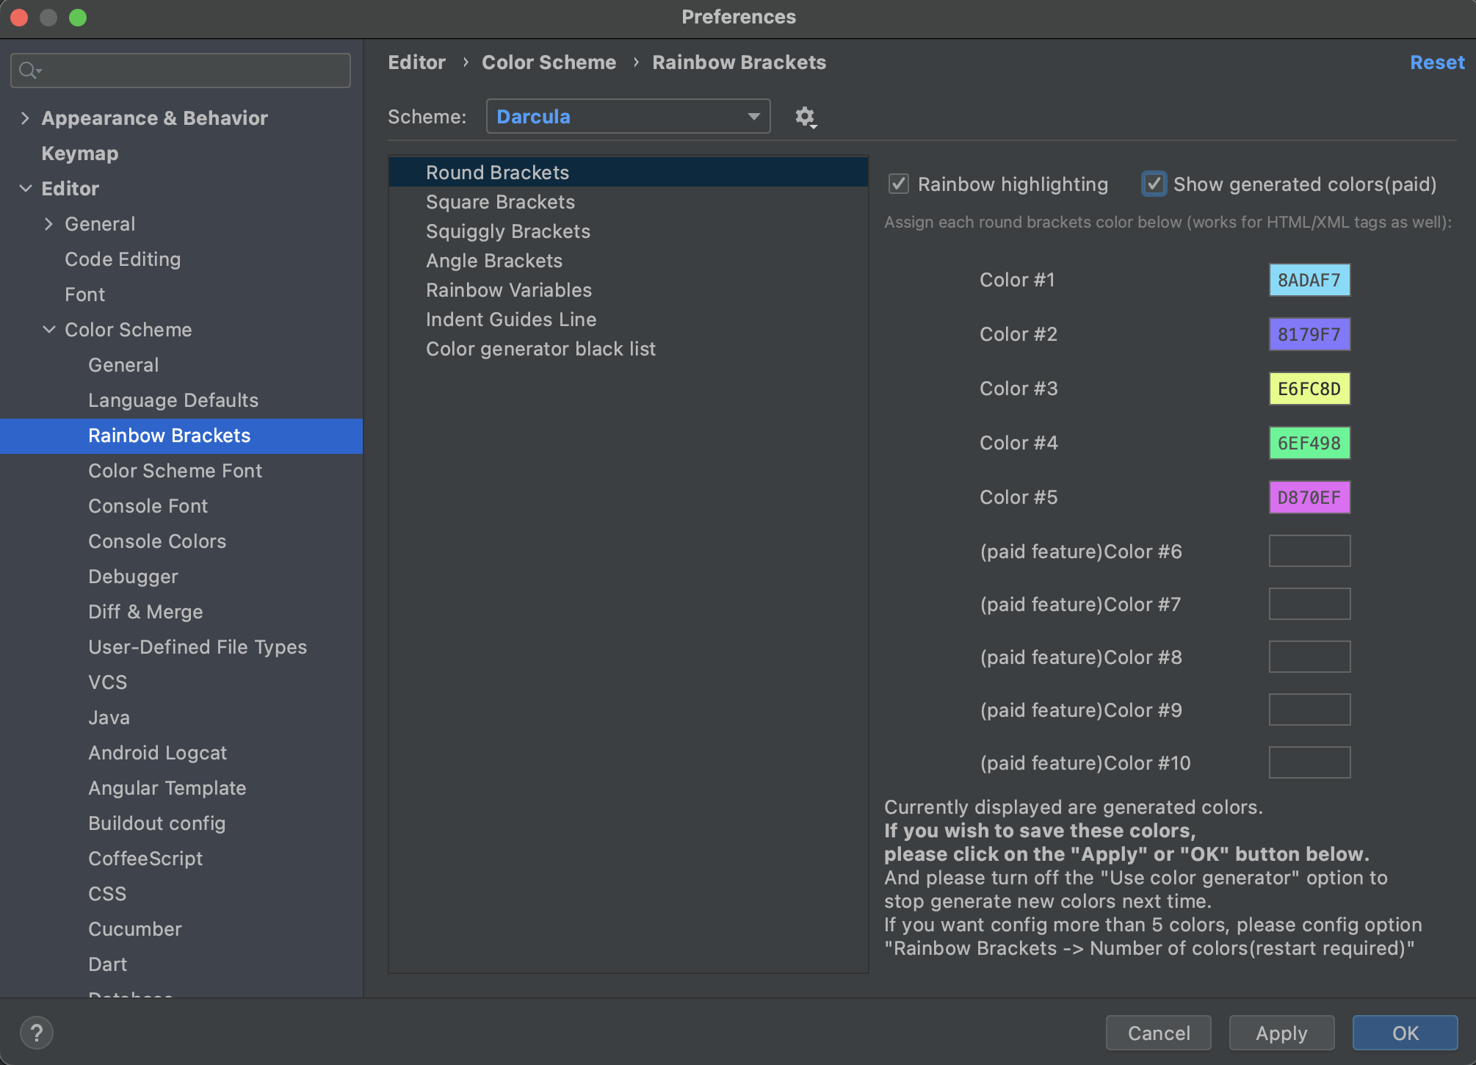
Task: Collapse the Editor tree section
Action: [26, 188]
